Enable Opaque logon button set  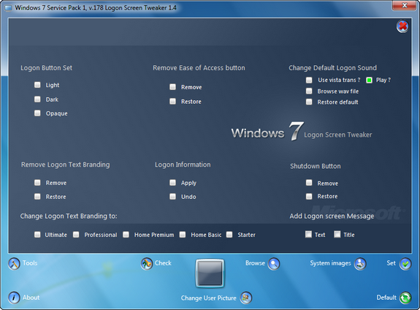point(37,113)
